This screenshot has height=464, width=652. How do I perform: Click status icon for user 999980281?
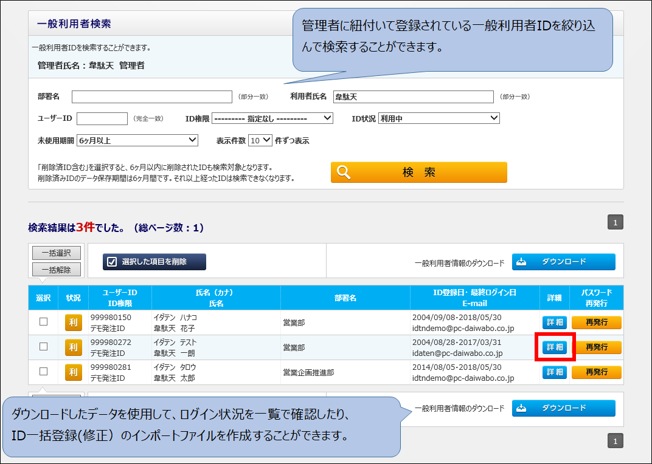pos(73,372)
